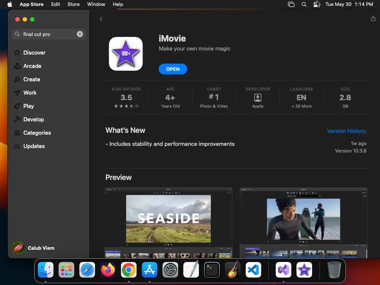Screen dimensions: 380x285
Task: Open Safari from the Dock
Action: pyautogui.click(x=87, y=270)
